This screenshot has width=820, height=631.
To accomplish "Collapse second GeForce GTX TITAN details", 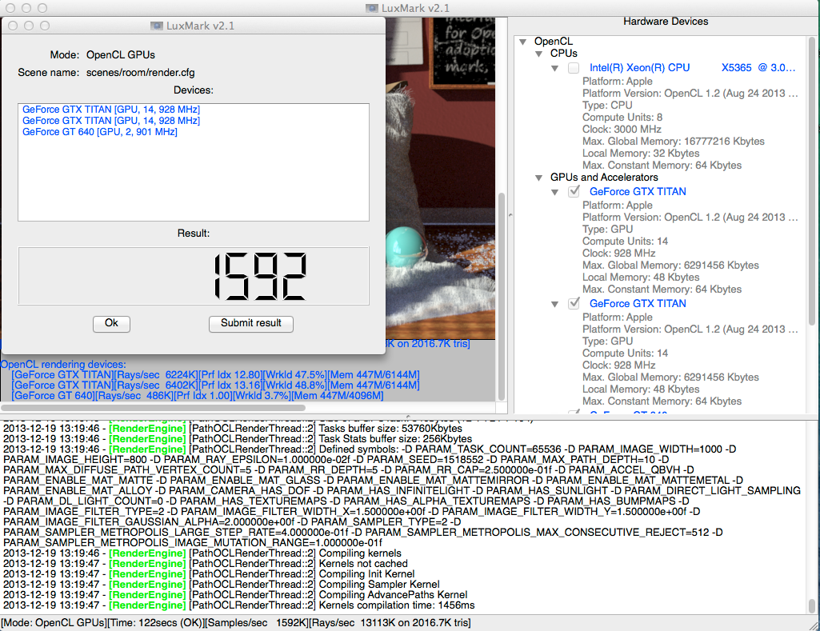I will coord(555,304).
